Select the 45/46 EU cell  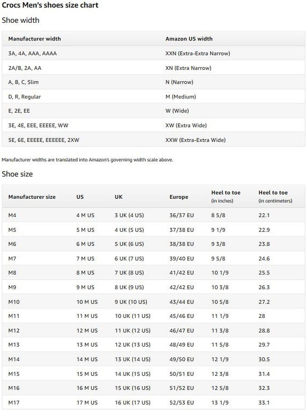point(182,316)
